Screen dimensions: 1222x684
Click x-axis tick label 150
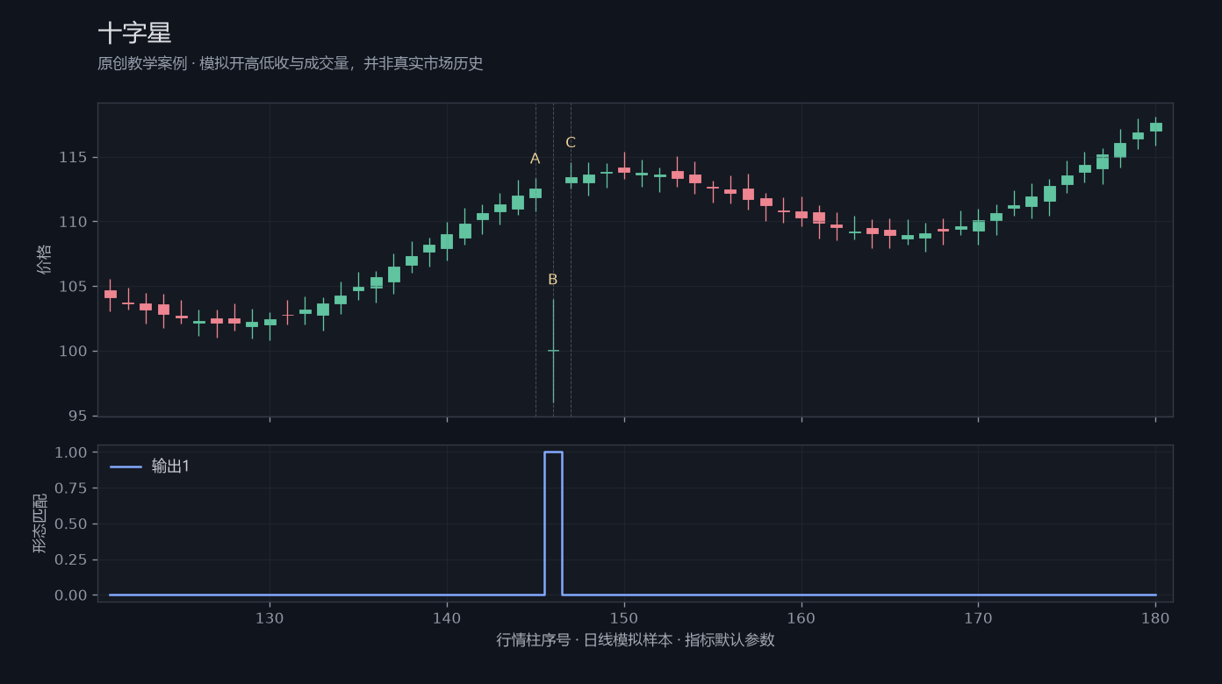(x=624, y=617)
